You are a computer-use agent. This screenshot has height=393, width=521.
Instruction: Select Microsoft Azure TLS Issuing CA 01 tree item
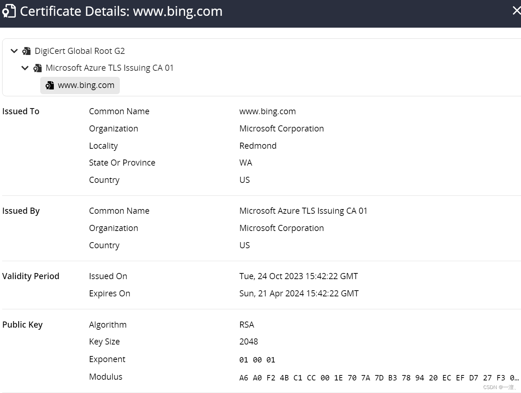coord(109,68)
